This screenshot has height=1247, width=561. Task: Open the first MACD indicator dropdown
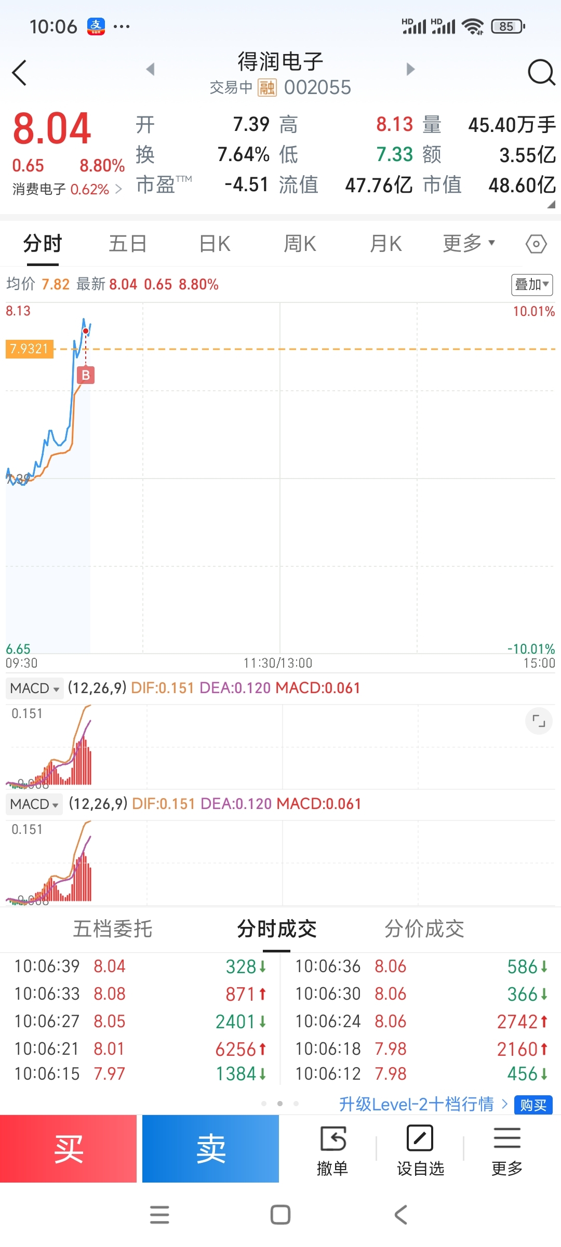tap(35, 688)
